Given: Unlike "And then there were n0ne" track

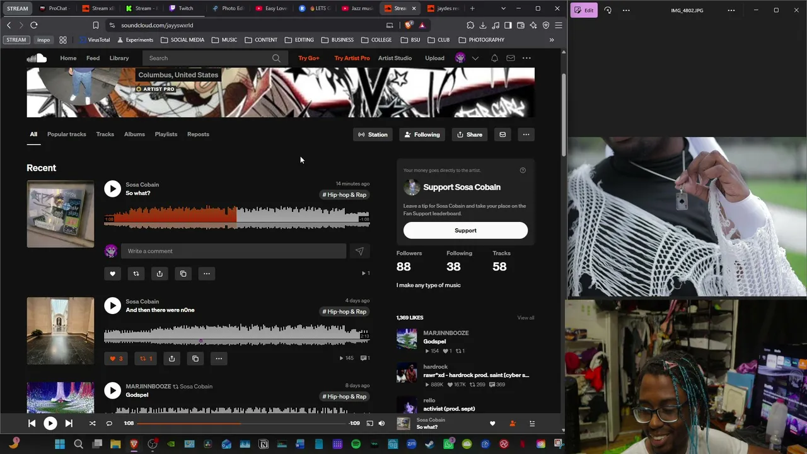Looking at the screenshot, I should 117,359.
